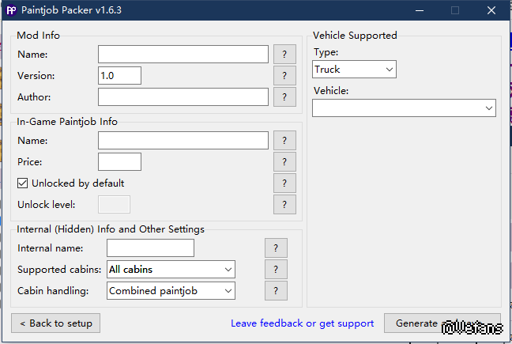Open the Supported cabins dropdown
512x344 pixels.
(x=171, y=270)
